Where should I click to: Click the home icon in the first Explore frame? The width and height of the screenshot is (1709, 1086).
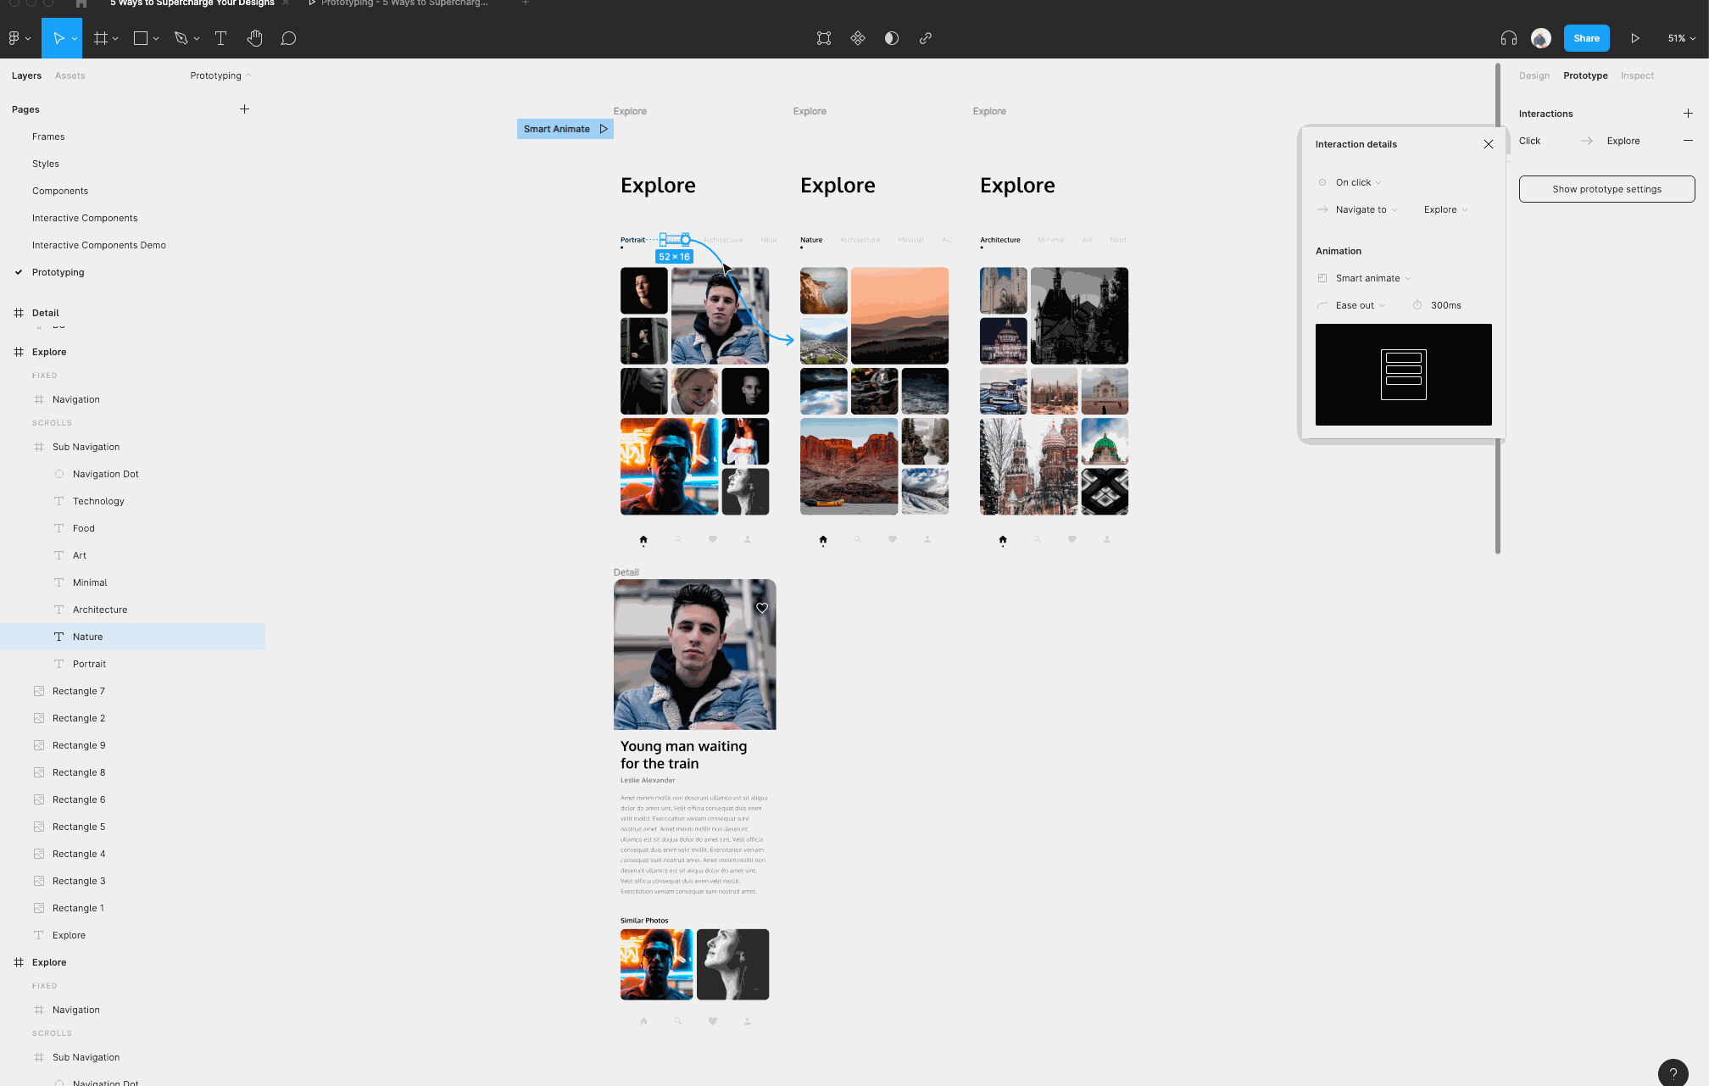coord(643,539)
